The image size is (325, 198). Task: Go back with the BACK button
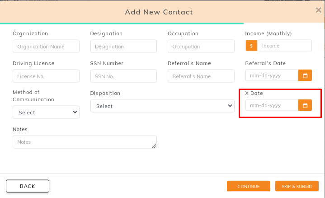[28, 186]
